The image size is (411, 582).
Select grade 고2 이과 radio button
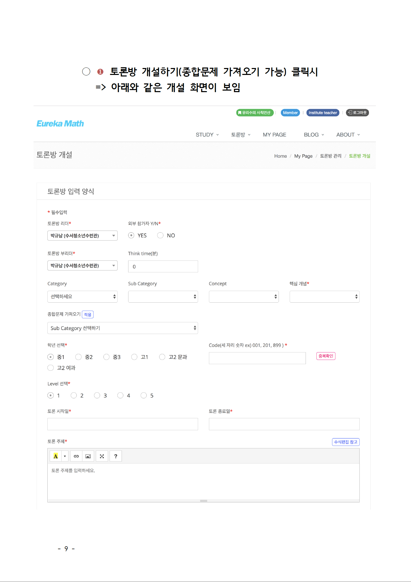click(50, 368)
